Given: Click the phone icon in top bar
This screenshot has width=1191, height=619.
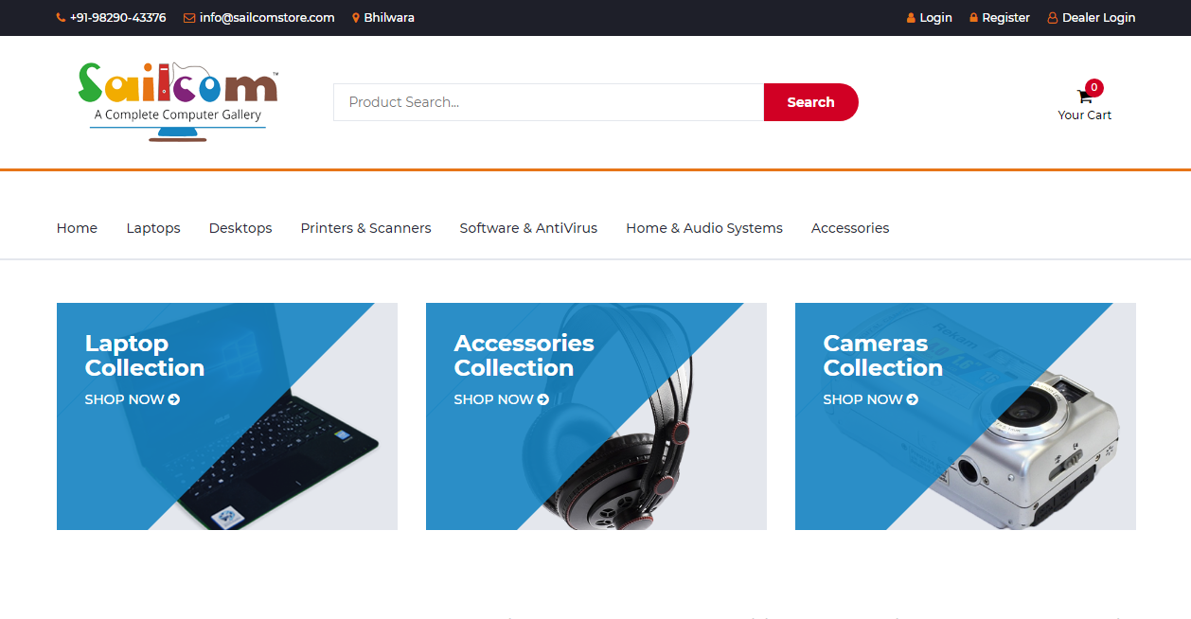Looking at the screenshot, I should point(61,18).
